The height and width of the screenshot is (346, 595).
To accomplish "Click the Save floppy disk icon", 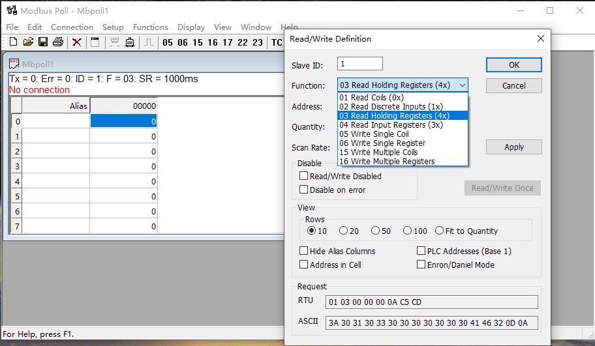I will (x=43, y=42).
